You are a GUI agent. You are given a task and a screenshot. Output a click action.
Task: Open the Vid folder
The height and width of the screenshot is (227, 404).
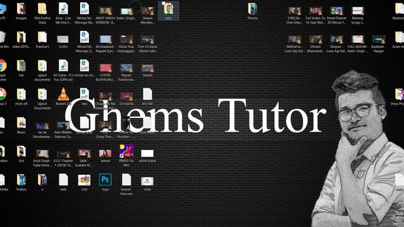21,151
